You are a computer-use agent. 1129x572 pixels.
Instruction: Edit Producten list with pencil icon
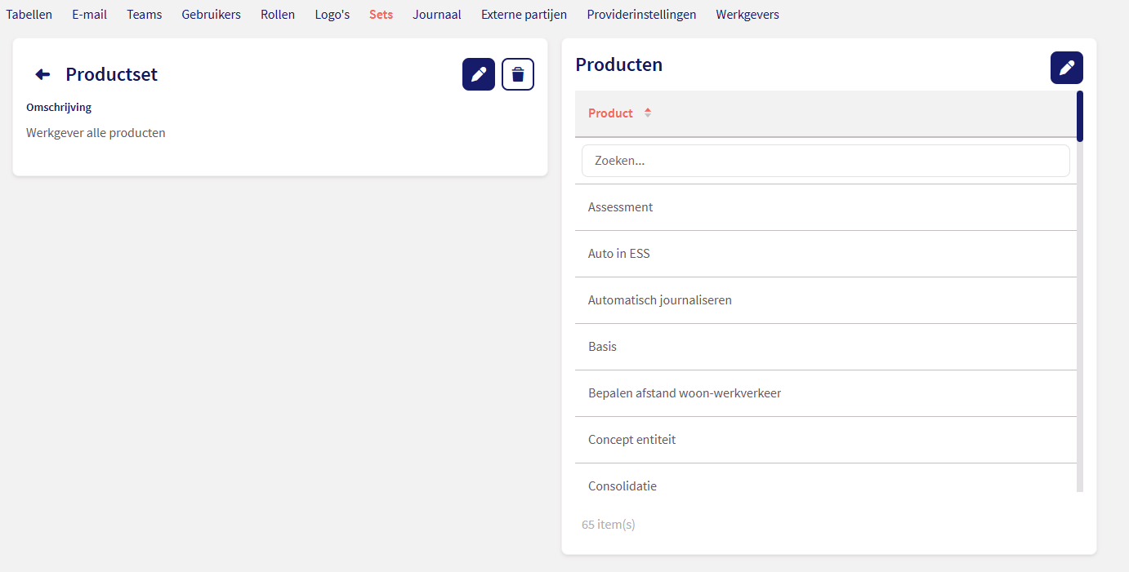[x=1066, y=68]
